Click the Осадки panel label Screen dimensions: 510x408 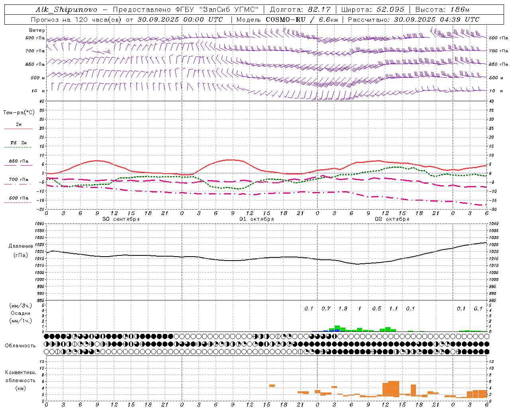[x=21, y=313]
